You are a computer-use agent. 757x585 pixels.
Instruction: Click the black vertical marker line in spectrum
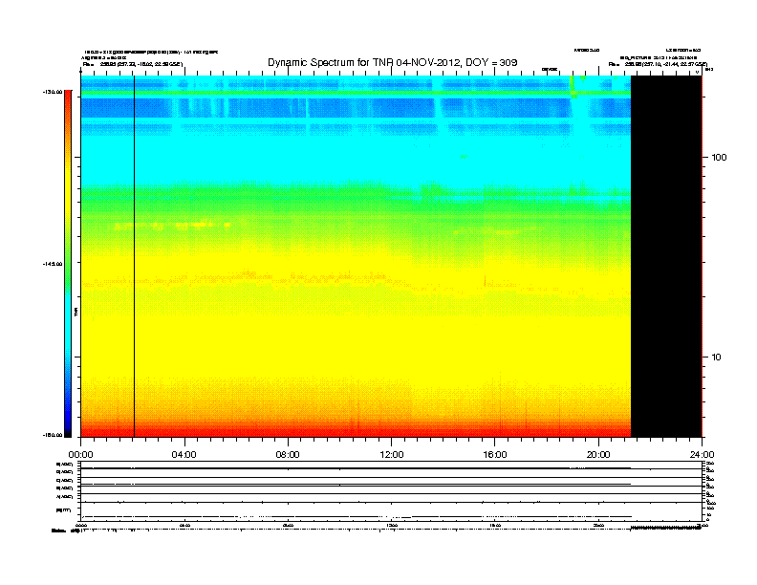tap(134, 256)
